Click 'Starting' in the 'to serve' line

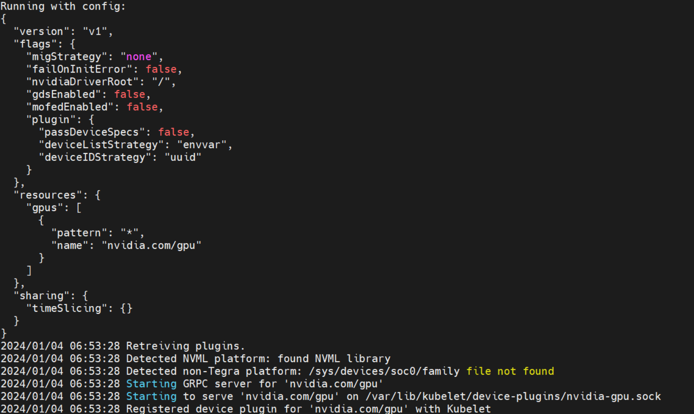[x=151, y=397]
